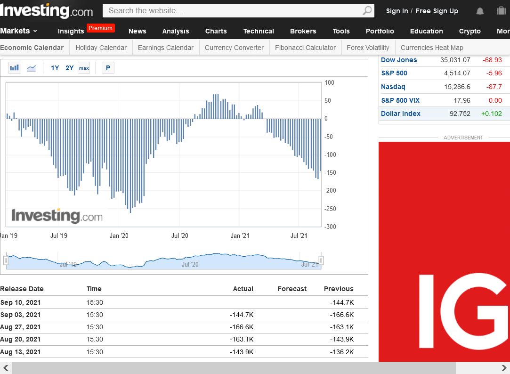Switch chart to area line view icon
Viewport: 510px width, 374px height.
coord(32,68)
